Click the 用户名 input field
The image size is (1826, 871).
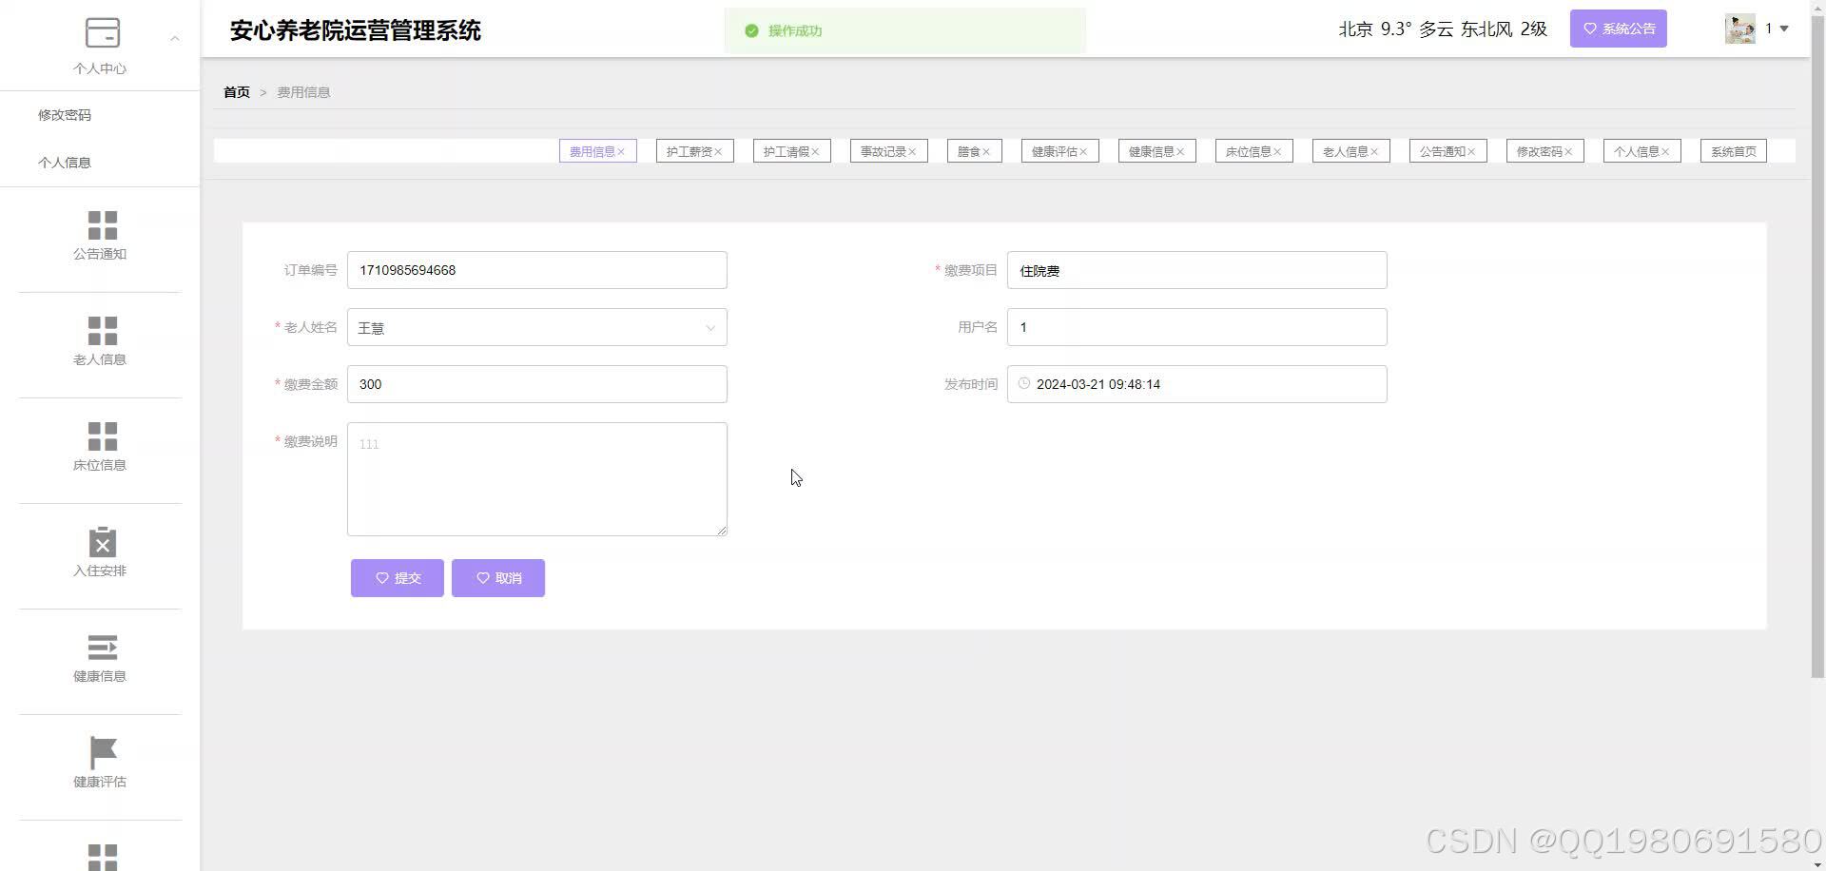(x=1197, y=327)
